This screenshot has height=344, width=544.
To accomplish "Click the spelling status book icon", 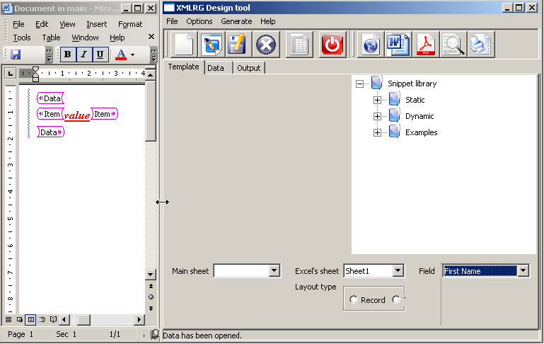I will coord(154,334).
